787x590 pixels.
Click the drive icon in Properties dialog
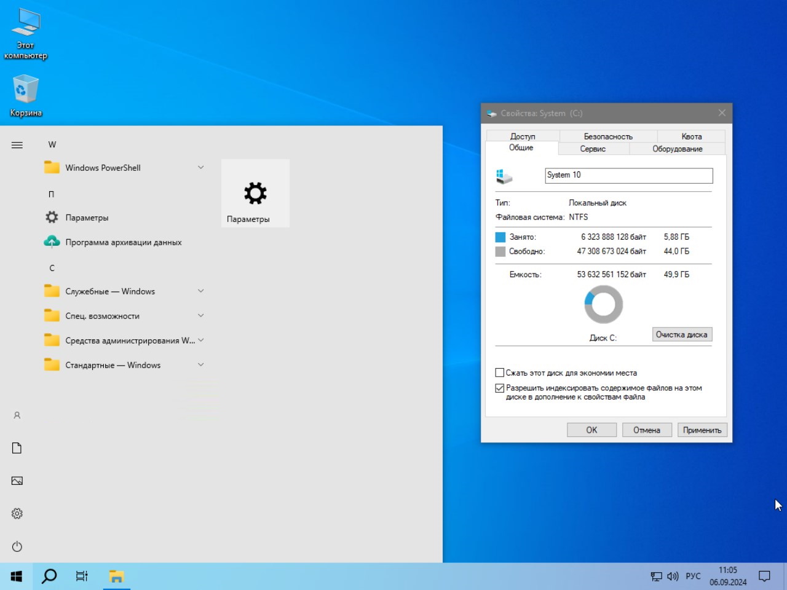click(504, 177)
